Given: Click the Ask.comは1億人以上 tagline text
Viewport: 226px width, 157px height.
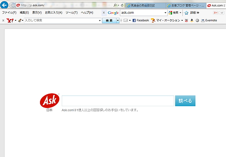Looking at the screenshot, I should (100, 110).
